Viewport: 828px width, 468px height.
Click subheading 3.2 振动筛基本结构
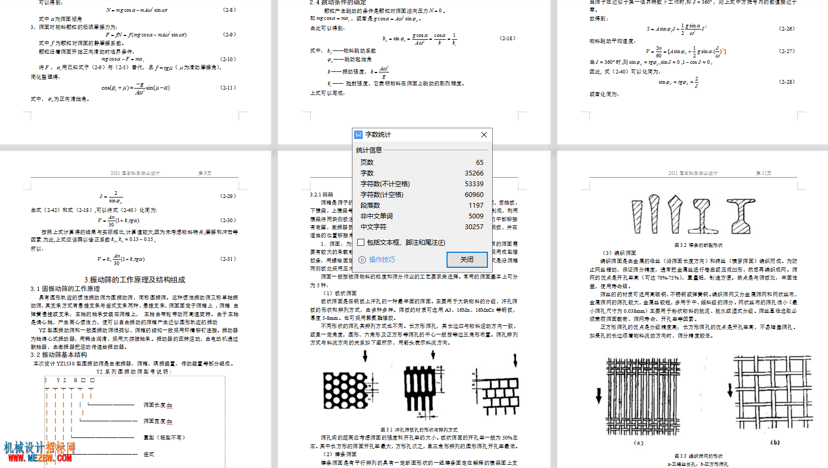[59, 355]
